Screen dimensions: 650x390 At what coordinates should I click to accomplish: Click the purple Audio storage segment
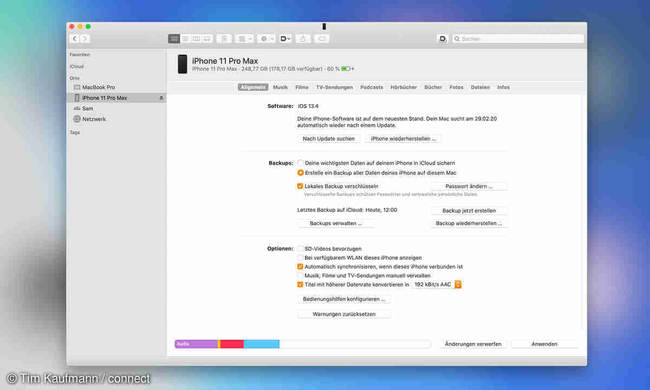196,344
